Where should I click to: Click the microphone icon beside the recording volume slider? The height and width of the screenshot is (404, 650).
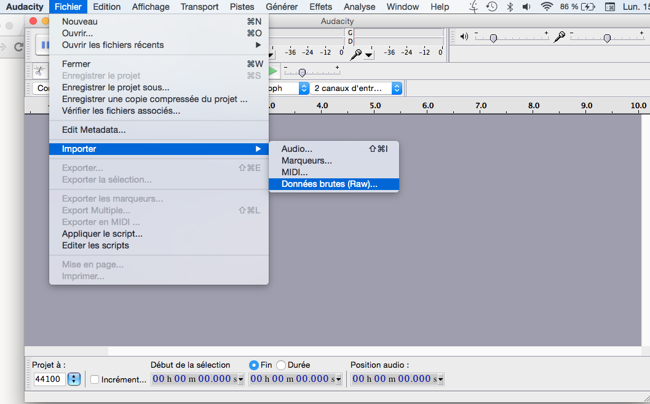pyautogui.click(x=559, y=37)
